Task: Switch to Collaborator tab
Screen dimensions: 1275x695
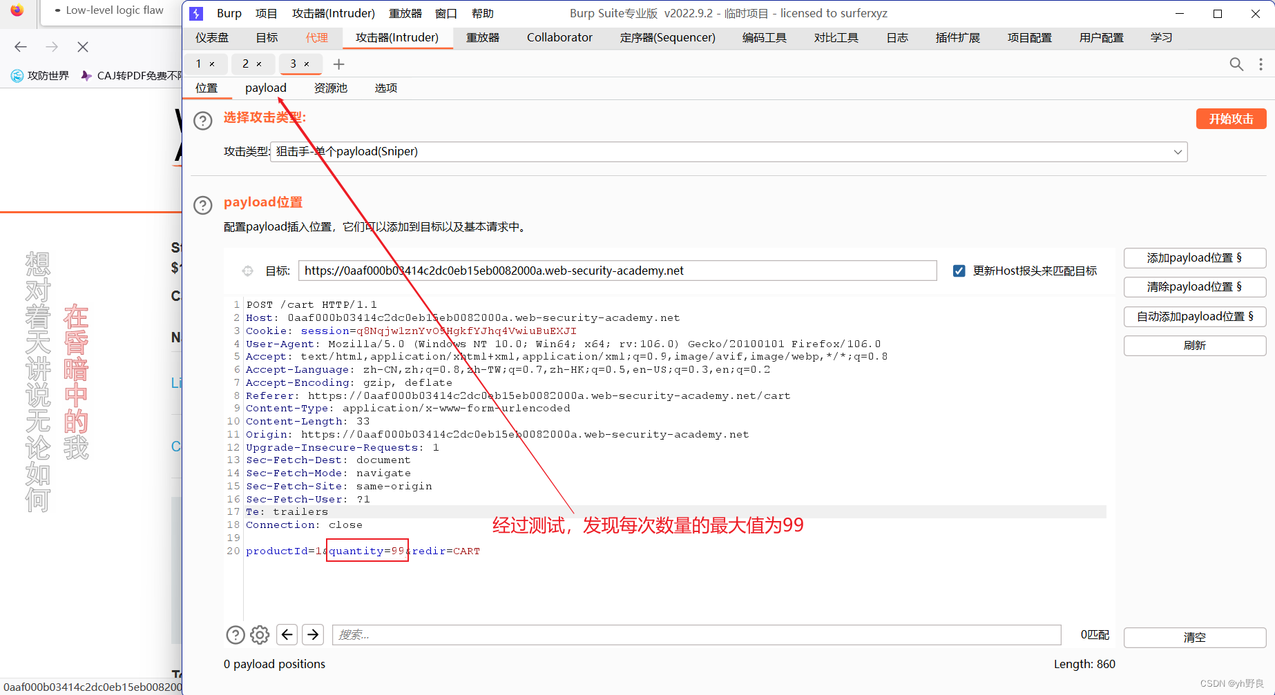Action: click(x=559, y=38)
